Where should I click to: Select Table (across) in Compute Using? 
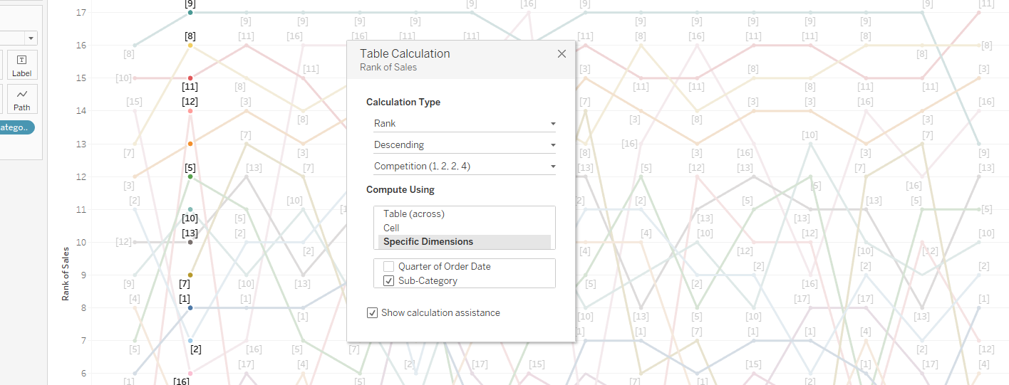(x=414, y=213)
